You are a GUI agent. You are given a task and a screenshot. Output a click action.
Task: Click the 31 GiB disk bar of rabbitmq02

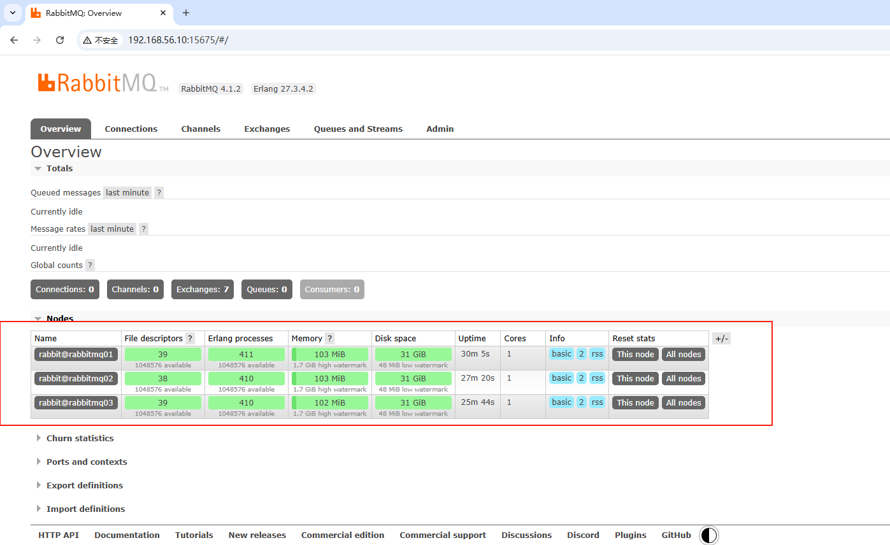click(413, 379)
